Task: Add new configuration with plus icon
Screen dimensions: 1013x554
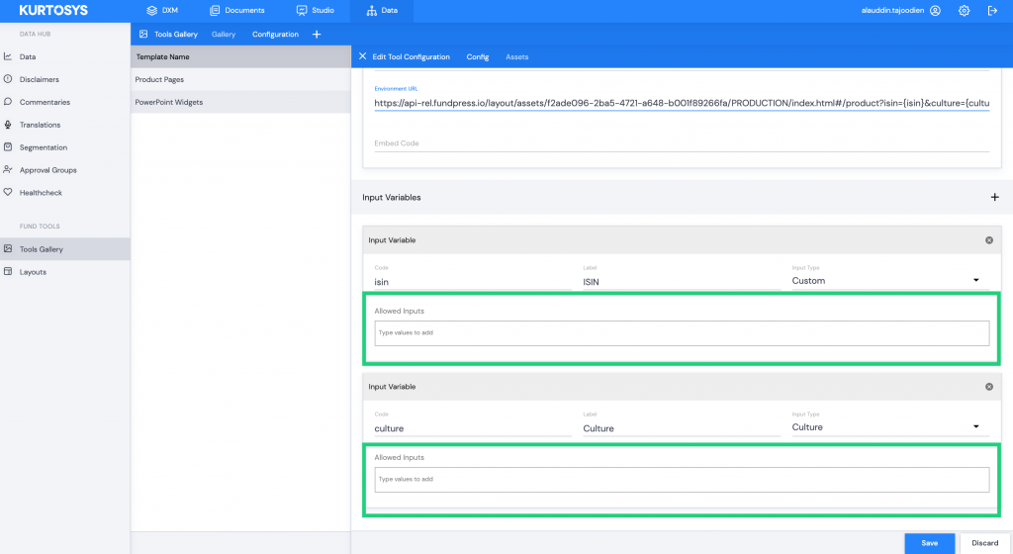Action: 317,34
